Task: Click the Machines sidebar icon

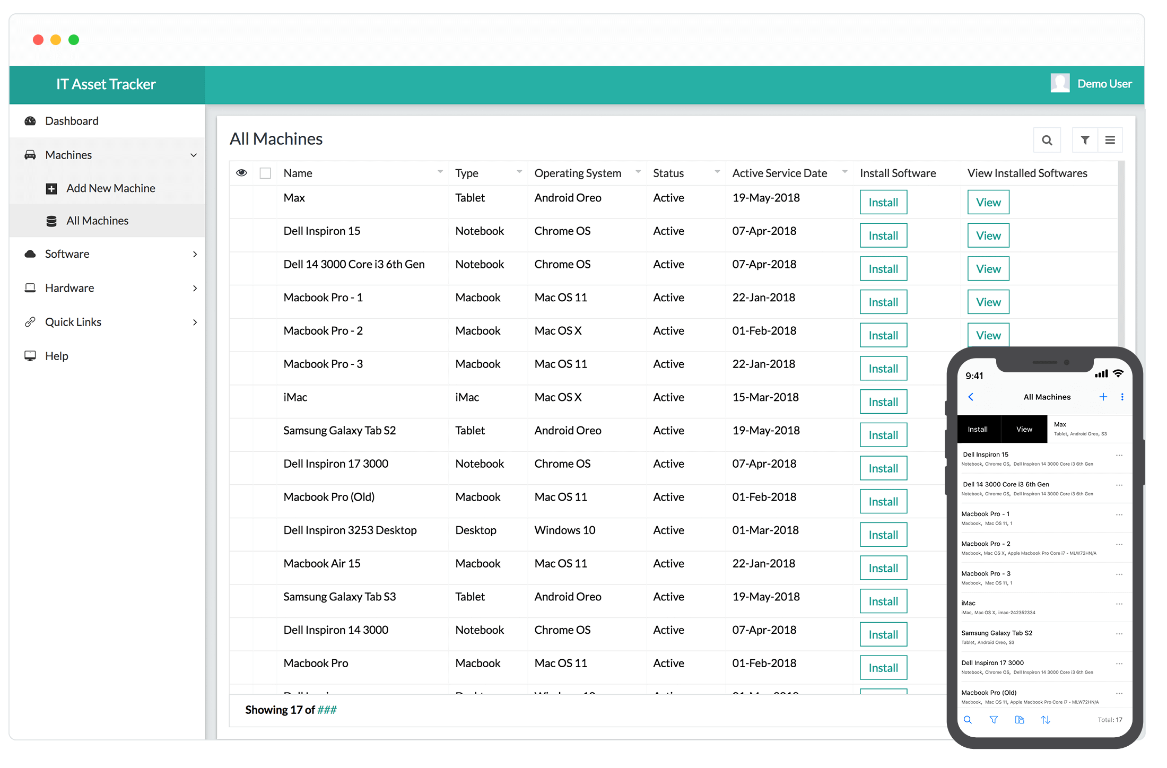Action: click(x=30, y=154)
